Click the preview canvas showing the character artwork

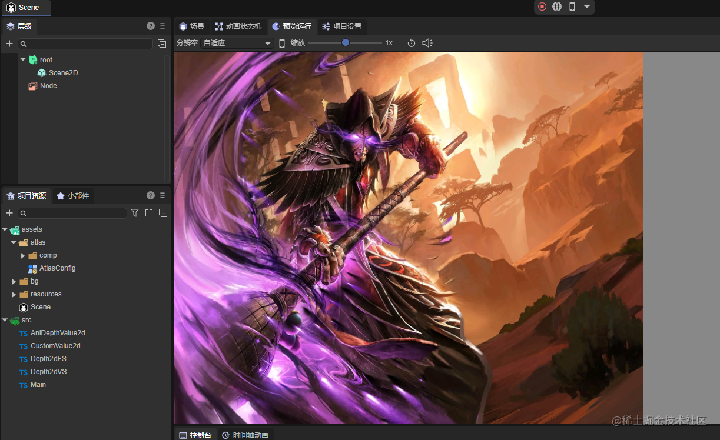[408, 238]
